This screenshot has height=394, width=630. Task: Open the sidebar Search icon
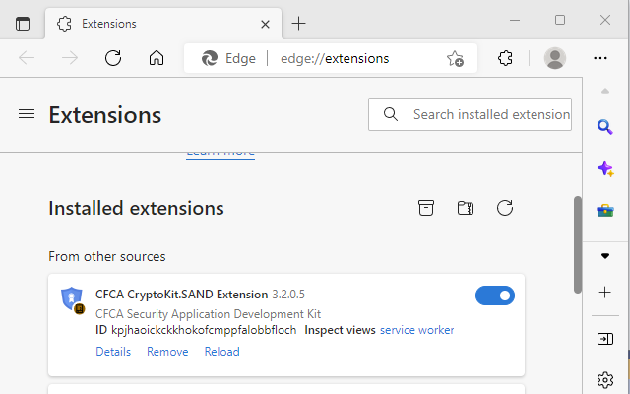605,126
